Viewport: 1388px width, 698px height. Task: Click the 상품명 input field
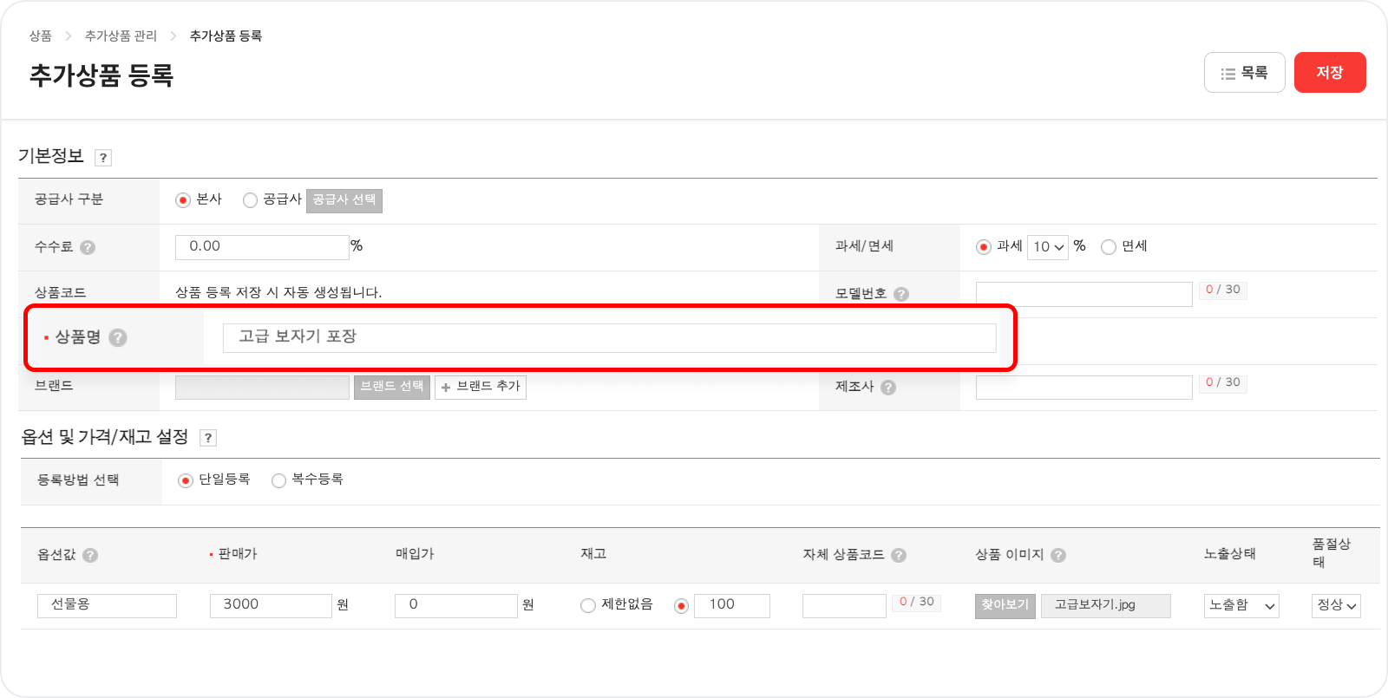tap(610, 338)
